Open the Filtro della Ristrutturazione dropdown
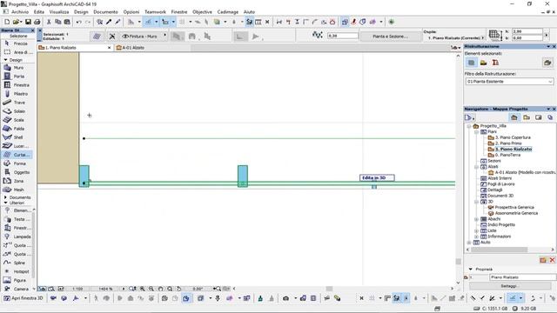This screenshot has width=557, height=313. point(509,82)
